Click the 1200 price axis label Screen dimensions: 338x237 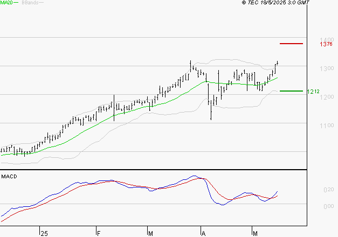tap(327, 97)
